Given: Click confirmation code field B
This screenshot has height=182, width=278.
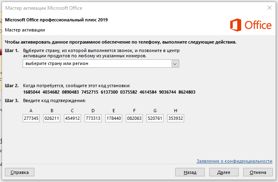Looking at the screenshot, I should pyautogui.click(x=52, y=119).
